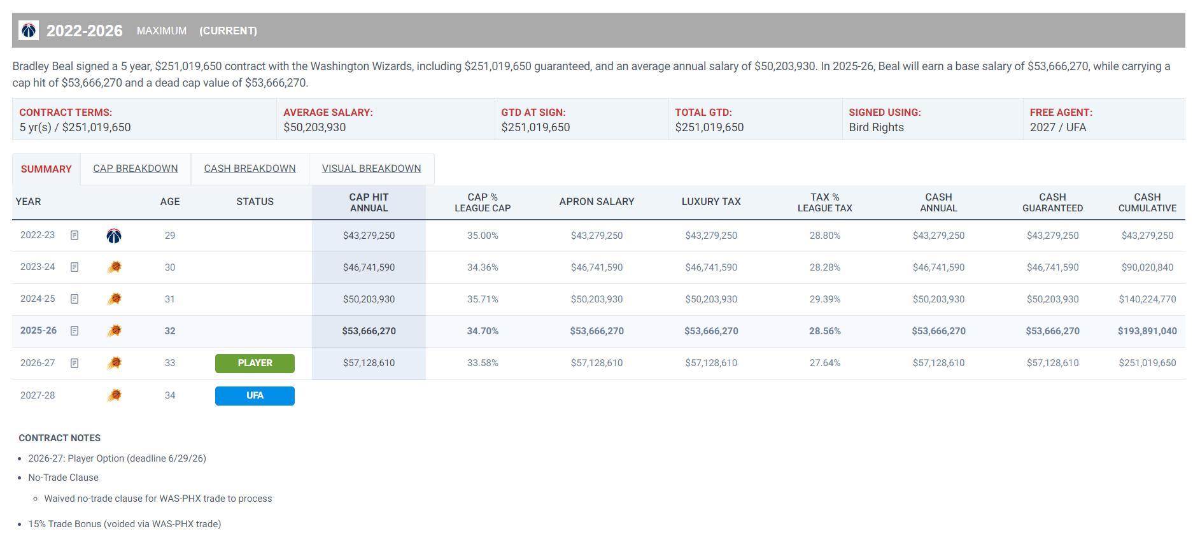The width and height of the screenshot is (1193, 538).
Task: Open the 2024-25 contract note icon
Action: tap(74, 299)
